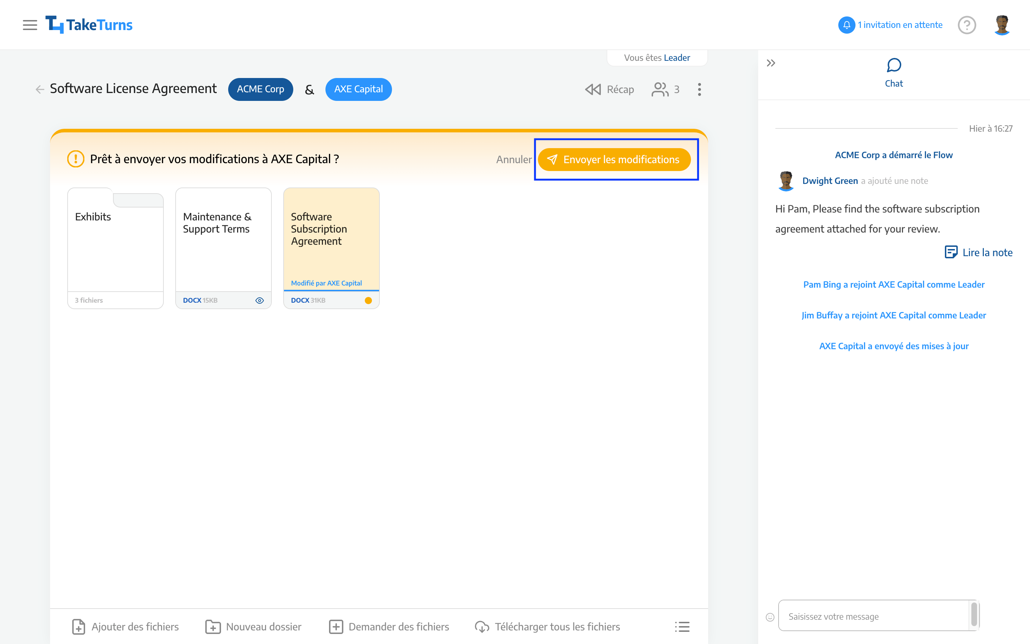Click the warning icon in the banner
The image size is (1030, 644).
[76, 159]
